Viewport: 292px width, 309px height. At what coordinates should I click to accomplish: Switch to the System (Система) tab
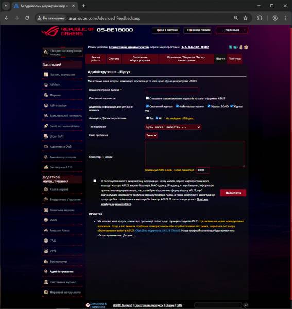(114, 59)
